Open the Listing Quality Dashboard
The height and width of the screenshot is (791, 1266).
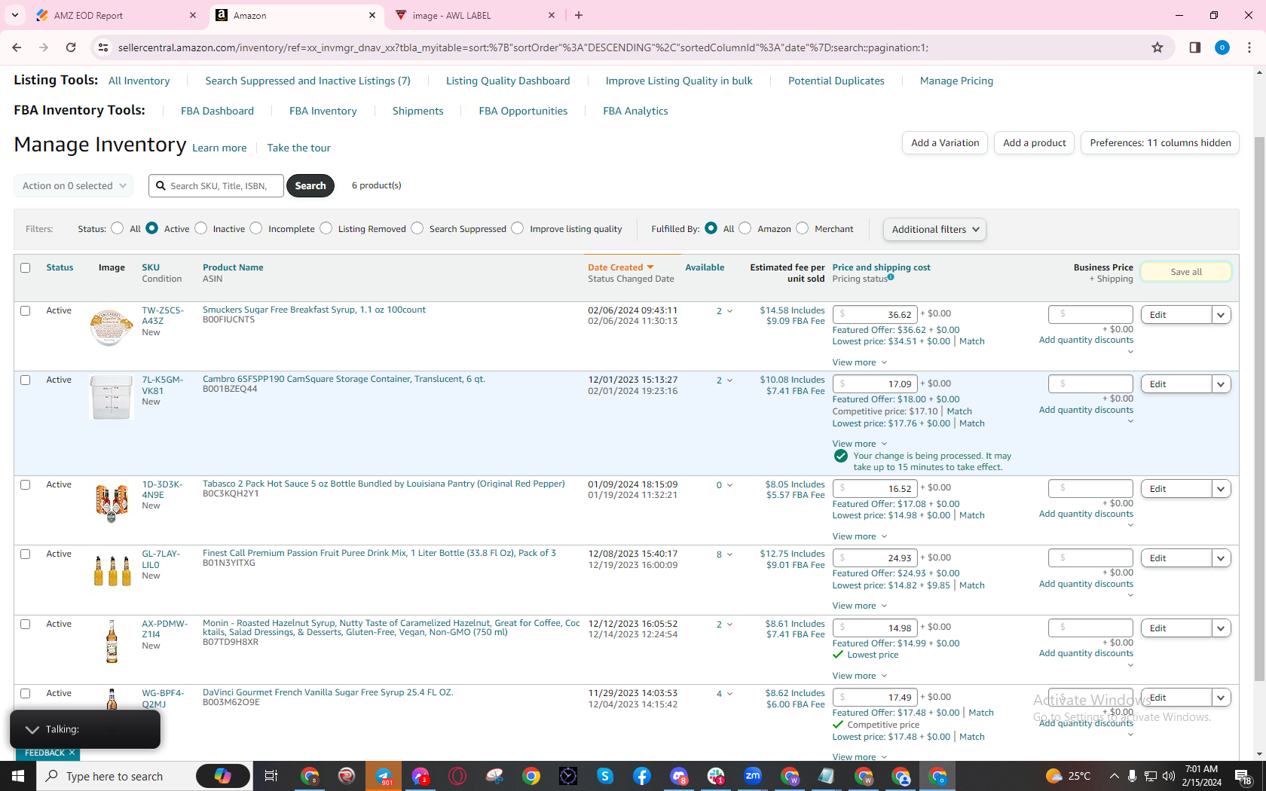coord(508,81)
